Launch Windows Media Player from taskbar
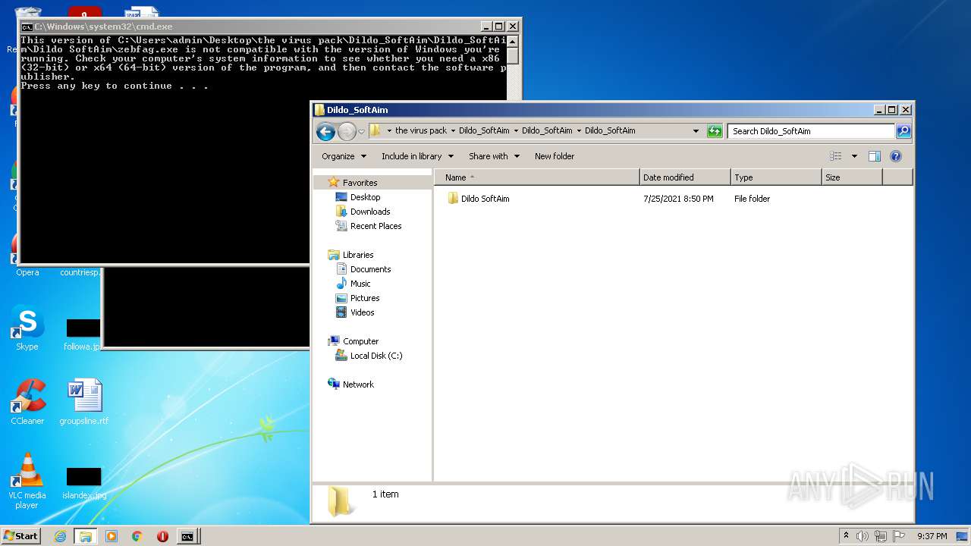Image resolution: width=971 pixels, height=546 pixels. (x=112, y=536)
